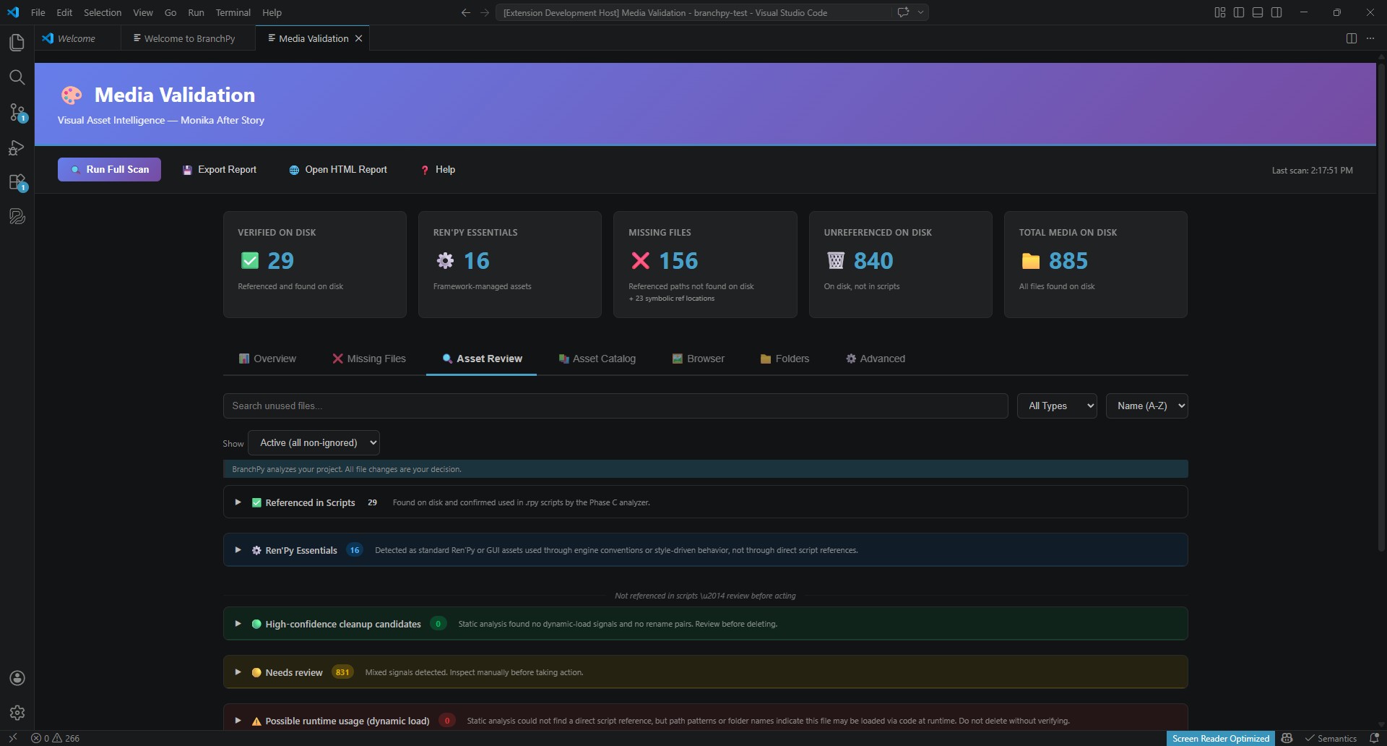Select the Search icon in the activity bar

[17, 77]
